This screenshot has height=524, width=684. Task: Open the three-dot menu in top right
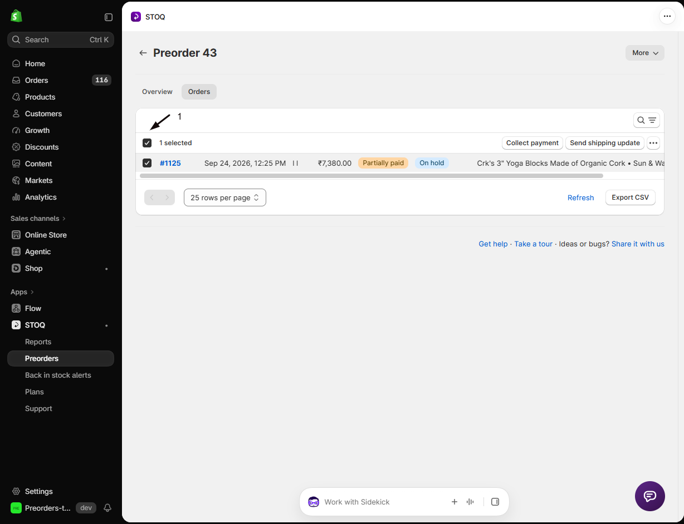point(667,16)
